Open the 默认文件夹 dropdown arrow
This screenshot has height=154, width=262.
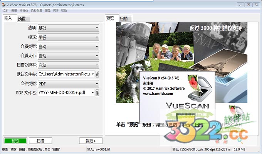pyautogui.click(x=93, y=74)
